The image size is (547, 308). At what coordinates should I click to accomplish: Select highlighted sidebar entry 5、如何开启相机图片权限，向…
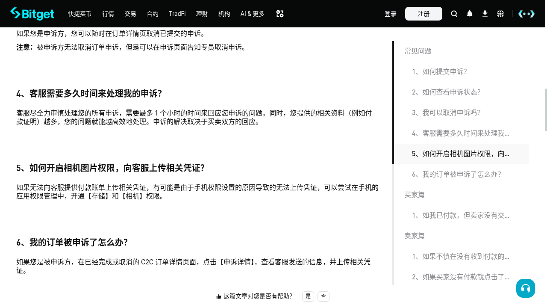click(x=461, y=154)
